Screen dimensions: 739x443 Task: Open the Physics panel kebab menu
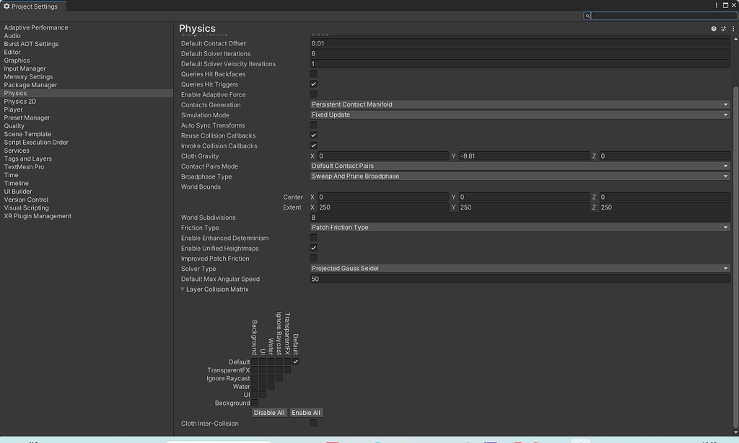pyautogui.click(x=733, y=29)
